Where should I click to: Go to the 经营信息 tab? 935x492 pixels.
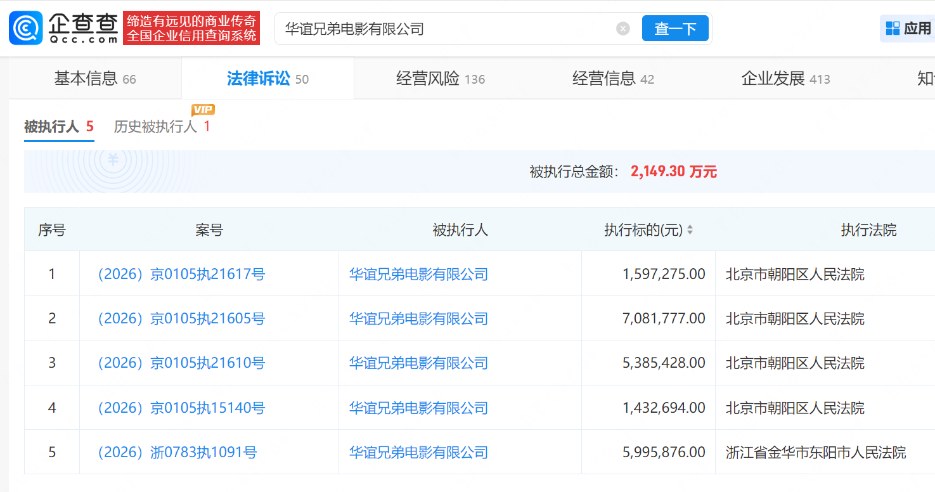pos(613,79)
